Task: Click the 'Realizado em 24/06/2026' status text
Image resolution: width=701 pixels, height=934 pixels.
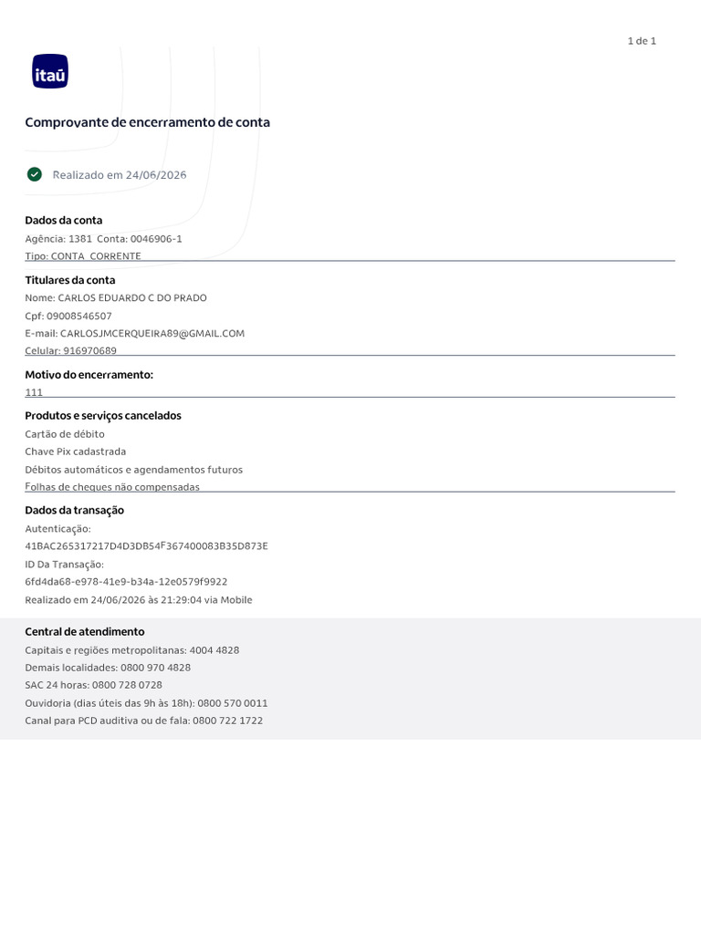Action: [x=120, y=175]
